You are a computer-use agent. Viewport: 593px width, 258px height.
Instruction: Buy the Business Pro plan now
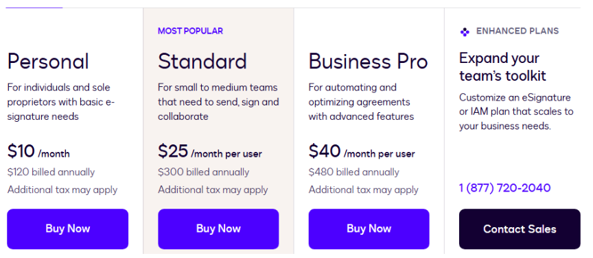(x=369, y=229)
